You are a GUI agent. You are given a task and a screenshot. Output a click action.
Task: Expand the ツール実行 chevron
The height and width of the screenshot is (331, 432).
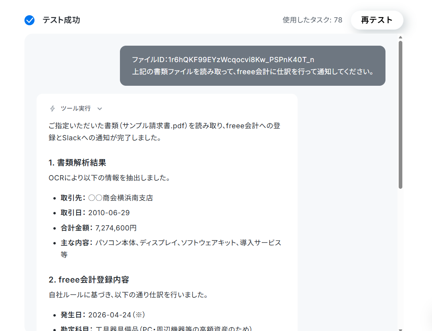[100, 109]
